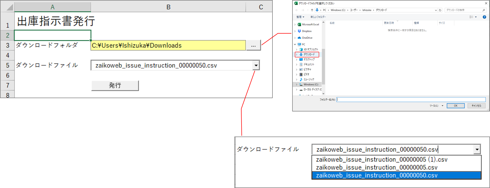Image resolution: width=490 pixels, height=188 pixels.
Task: Open the 整理 menu in dialog
Action: pyautogui.click(x=300, y=17)
